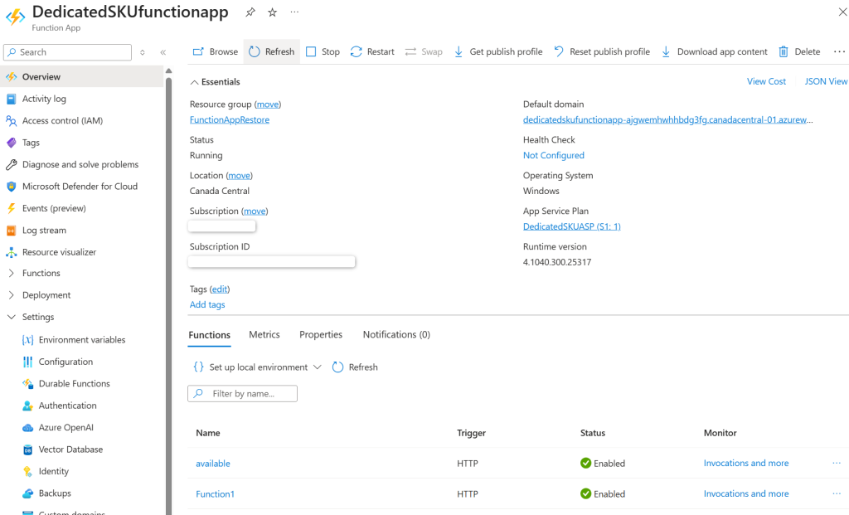Restart the function app

(x=372, y=51)
